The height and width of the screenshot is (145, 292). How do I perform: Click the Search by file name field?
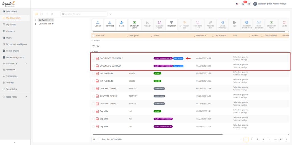click(84, 14)
